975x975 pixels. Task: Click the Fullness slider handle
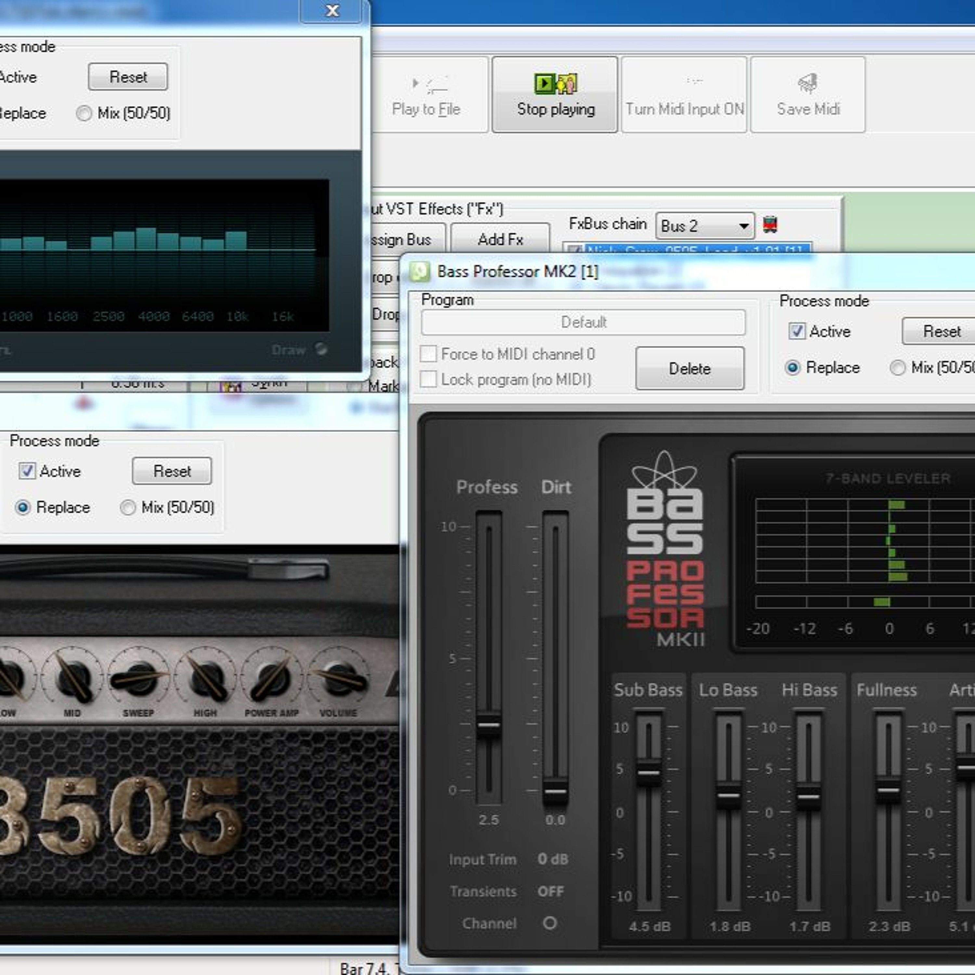coord(888,790)
